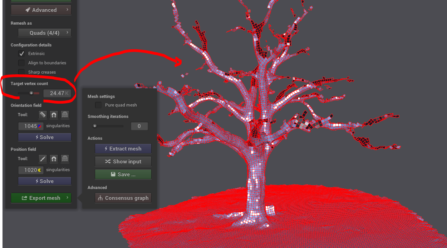Select the orientation field magnet attractor tool
Viewport: 447px width, 248px height.
54,115
